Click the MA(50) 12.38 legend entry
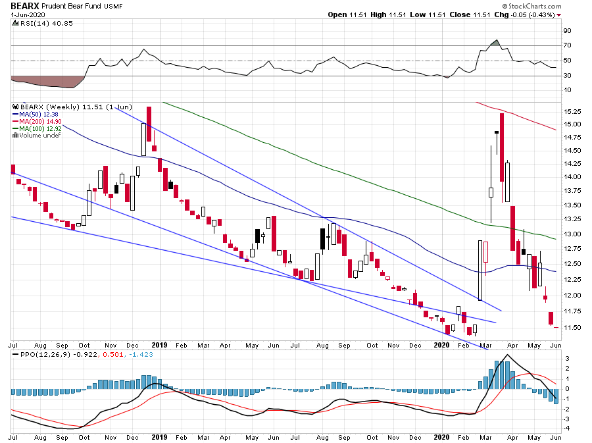Image resolution: width=592 pixels, height=443 pixels. point(39,114)
